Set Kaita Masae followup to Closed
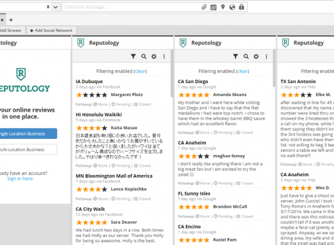The height and width of the screenshot is (245, 334). pyautogui.click(x=142, y=165)
